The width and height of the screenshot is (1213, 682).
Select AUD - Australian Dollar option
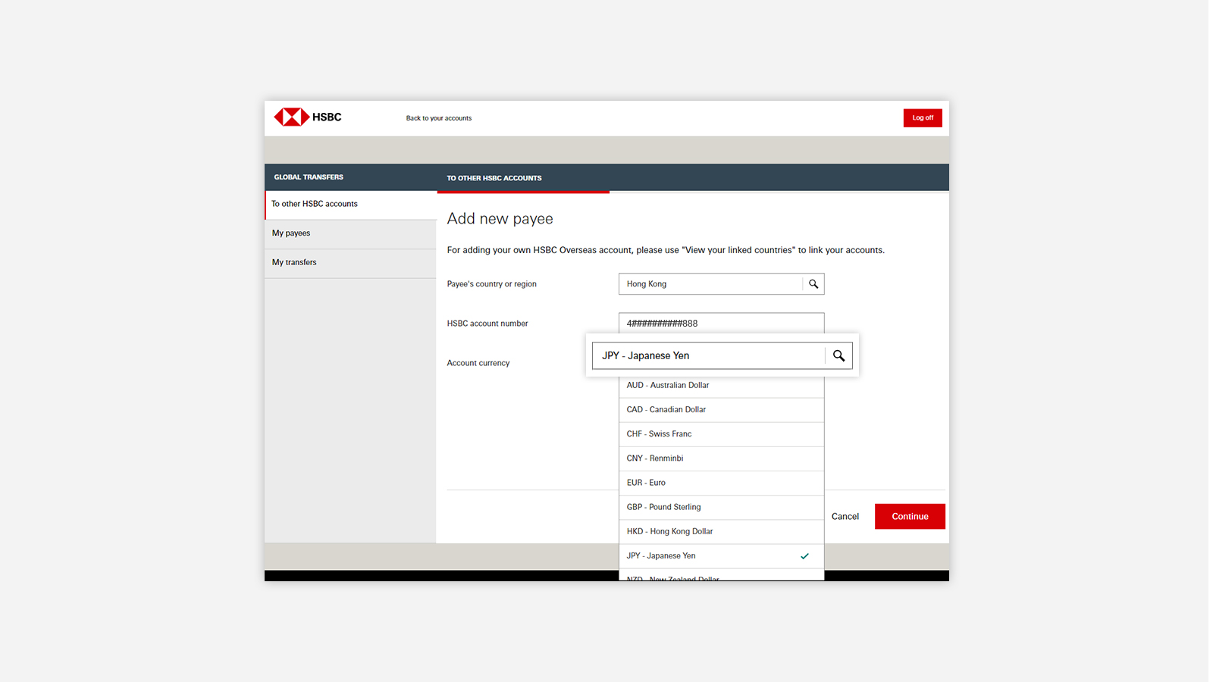[x=721, y=386]
